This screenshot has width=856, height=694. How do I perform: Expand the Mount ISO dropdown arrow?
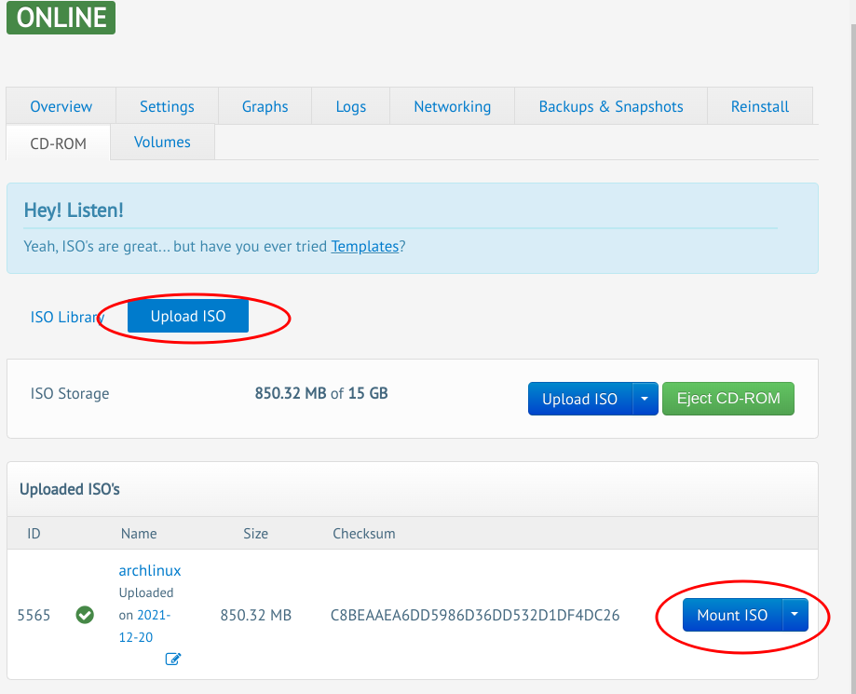[x=795, y=615]
